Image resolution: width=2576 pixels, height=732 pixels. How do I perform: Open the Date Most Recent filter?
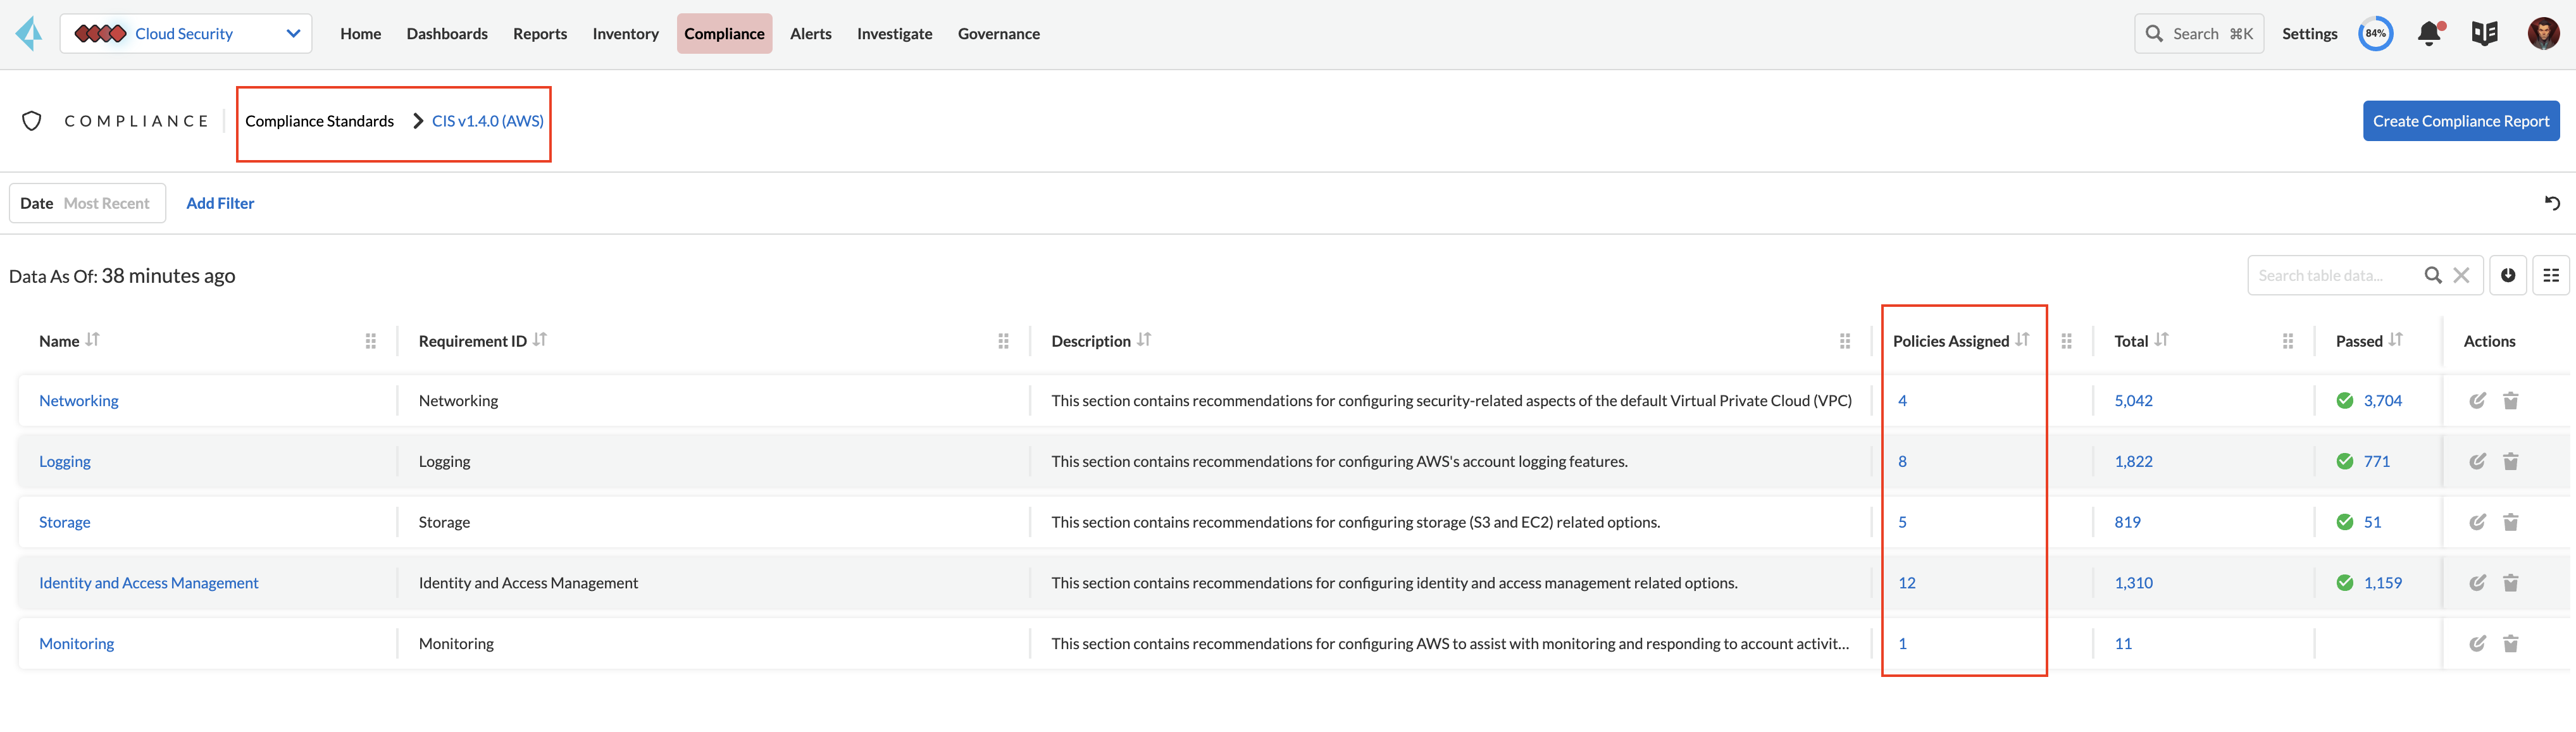pyautogui.click(x=87, y=203)
